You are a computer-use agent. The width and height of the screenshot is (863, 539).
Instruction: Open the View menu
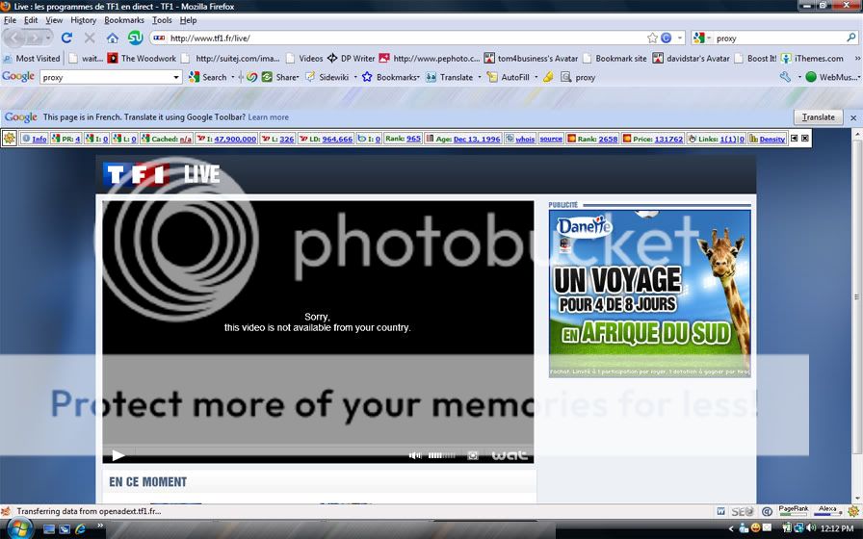coord(54,20)
